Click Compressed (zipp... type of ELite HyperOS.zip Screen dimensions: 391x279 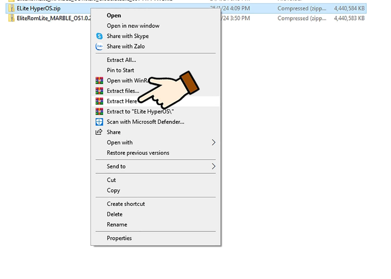[x=302, y=8]
